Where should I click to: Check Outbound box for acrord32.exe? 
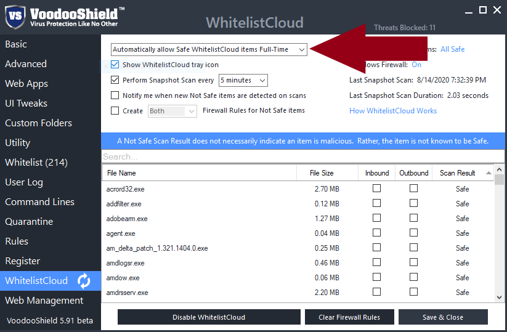413,188
